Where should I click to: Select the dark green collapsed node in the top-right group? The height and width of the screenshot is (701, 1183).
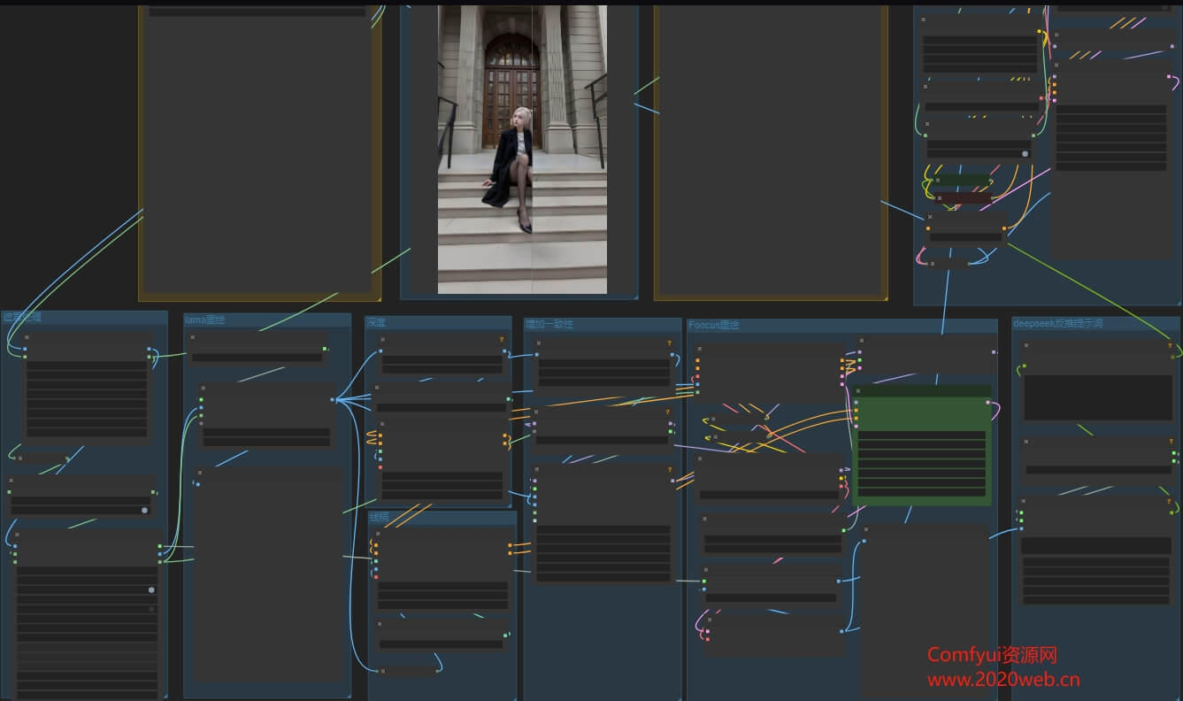point(964,181)
